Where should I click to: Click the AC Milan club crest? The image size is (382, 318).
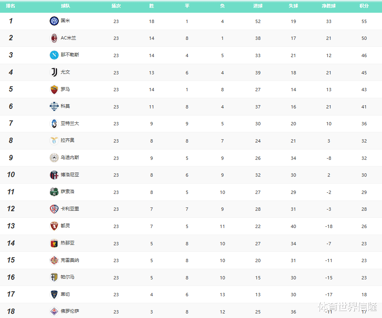click(x=54, y=38)
